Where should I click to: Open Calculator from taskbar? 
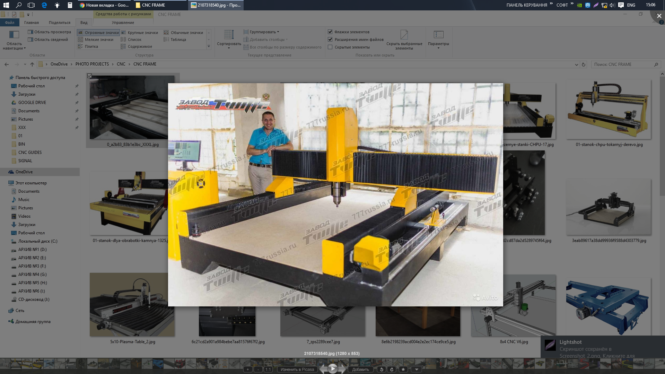pos(70,5)
